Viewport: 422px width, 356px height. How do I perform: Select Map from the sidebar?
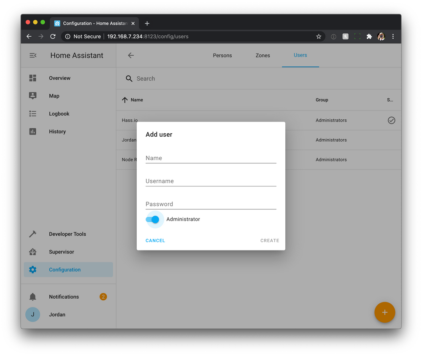pos(54,96)
